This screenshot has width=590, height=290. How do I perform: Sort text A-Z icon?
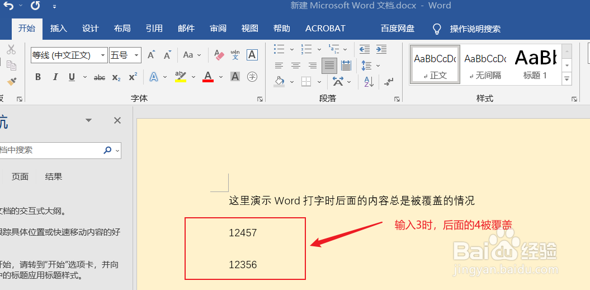[x=369, y=81]
